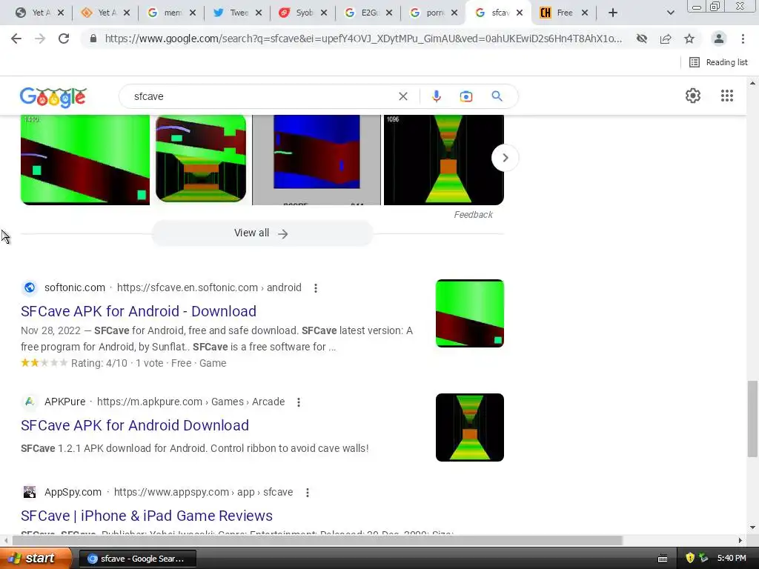This screenshot has width=759, height=569.
Task: Search by image with camera icon
Action: [x=466, y=96]
